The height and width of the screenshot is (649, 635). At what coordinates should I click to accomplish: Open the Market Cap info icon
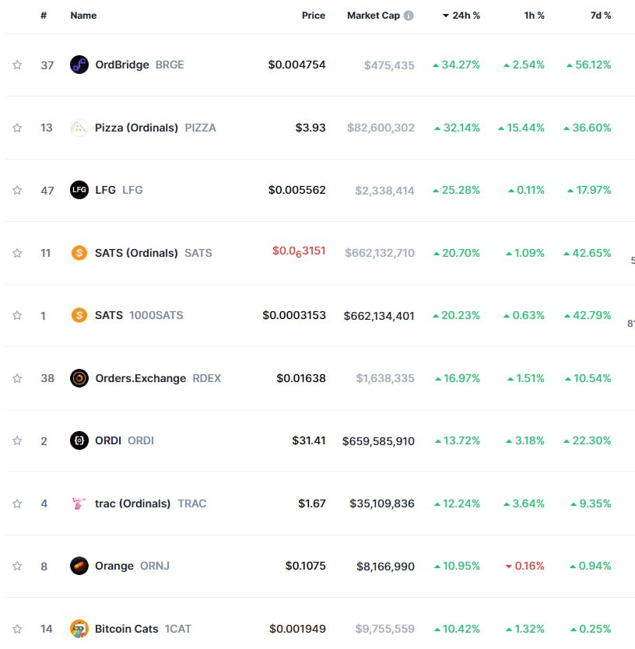click(409, 16)
